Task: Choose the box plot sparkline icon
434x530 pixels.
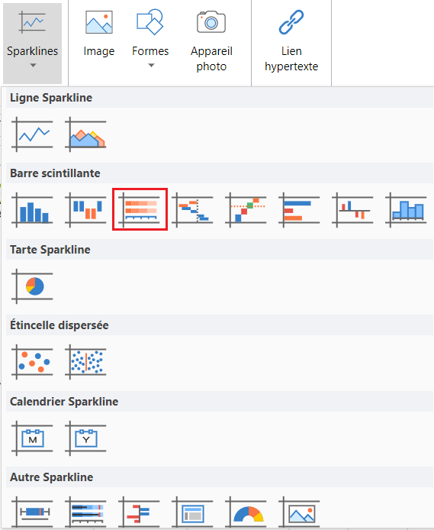Action: tap(32, 512)
